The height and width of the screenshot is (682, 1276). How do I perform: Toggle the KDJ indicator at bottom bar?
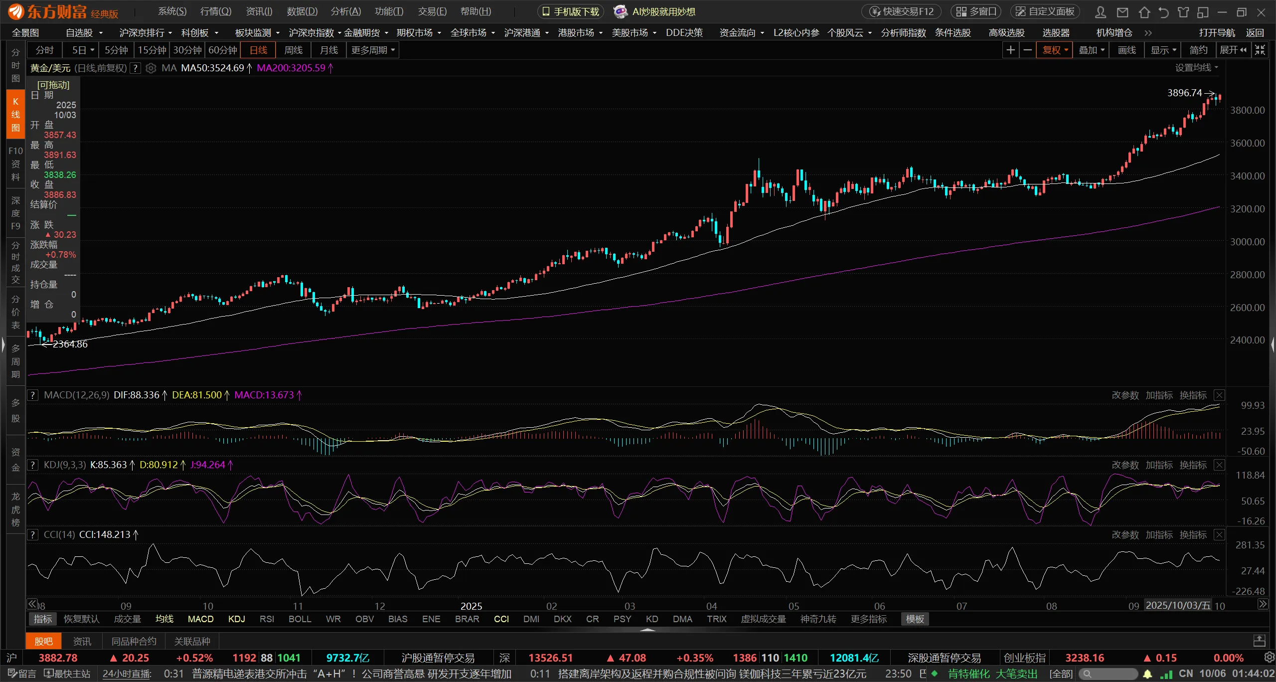coord(236,619)
